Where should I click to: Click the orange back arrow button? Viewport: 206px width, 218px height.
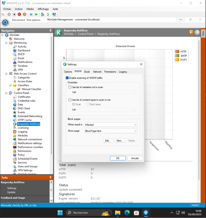191,32
